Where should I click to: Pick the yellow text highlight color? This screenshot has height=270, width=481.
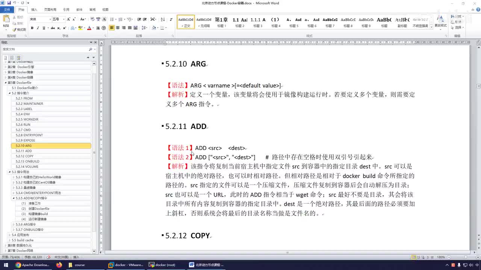click(x=80, y=28)
